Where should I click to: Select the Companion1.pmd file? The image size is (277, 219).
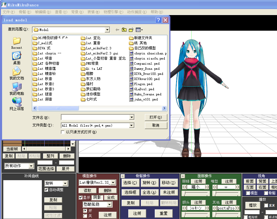(145, 63)
